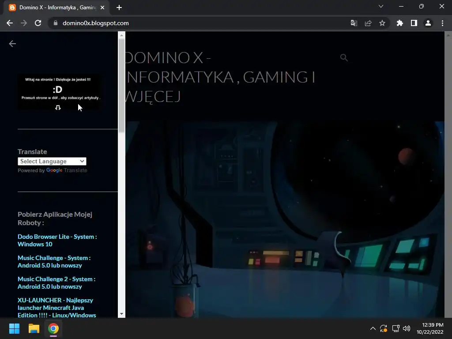
Task: Open Music Challenge - System link
Action: click(54, 261)
